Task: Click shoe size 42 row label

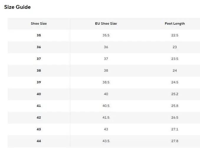Action: (39, 117)
